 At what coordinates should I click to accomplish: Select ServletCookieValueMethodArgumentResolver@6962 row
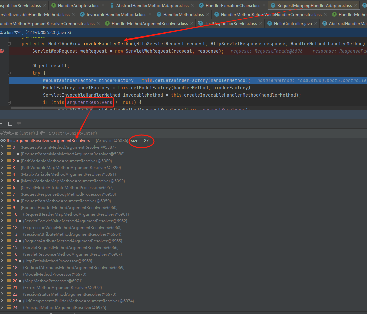(183, 221)
